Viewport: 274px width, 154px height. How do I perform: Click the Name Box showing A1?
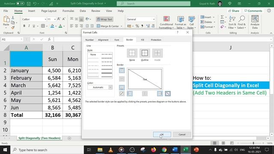coord(12,39)
